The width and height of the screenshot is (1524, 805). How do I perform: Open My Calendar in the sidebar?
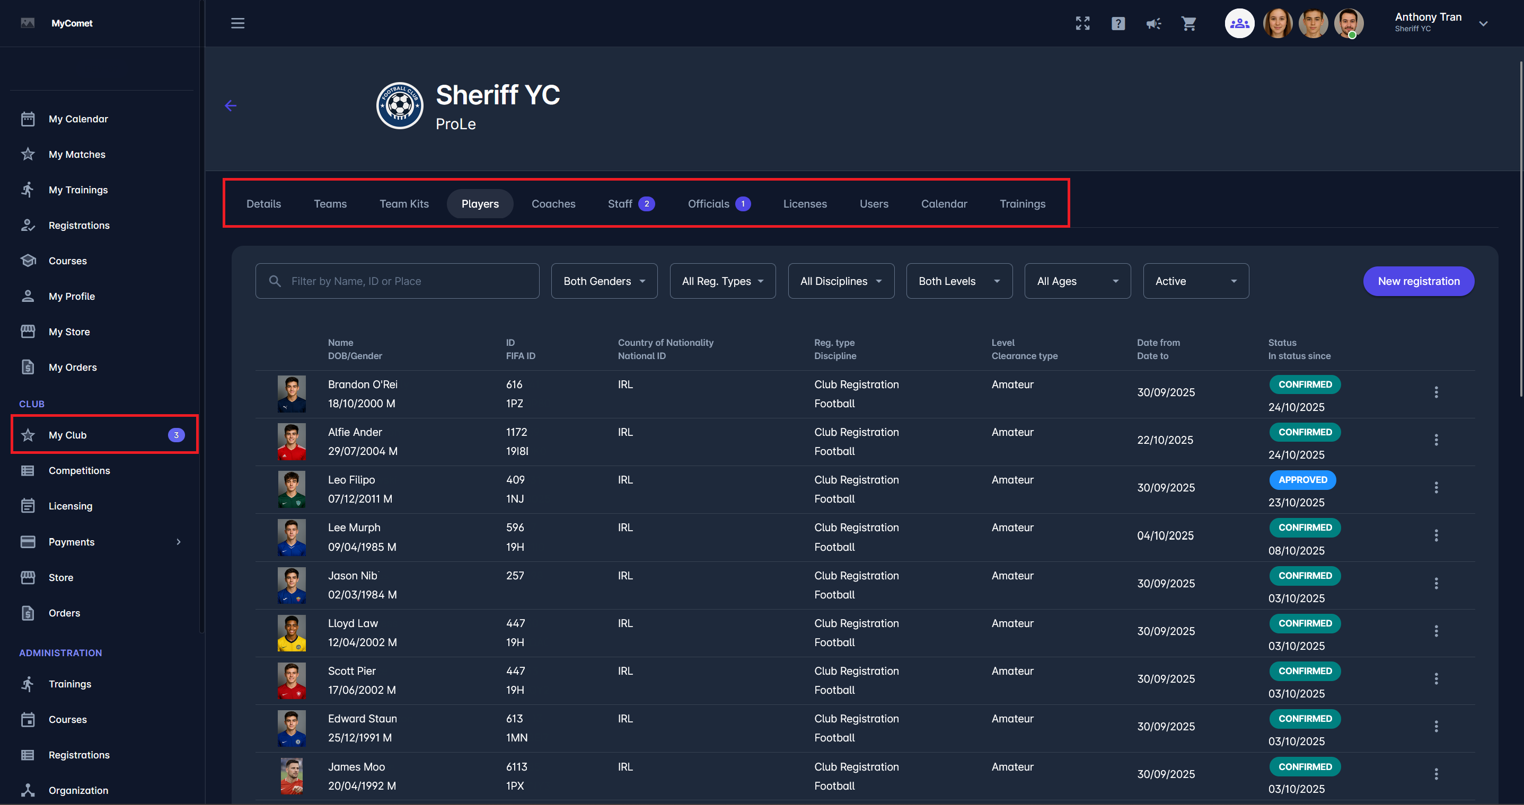coord(78,119)
